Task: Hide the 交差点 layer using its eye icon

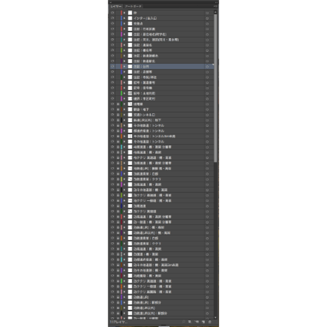Action: pos(112,23)
